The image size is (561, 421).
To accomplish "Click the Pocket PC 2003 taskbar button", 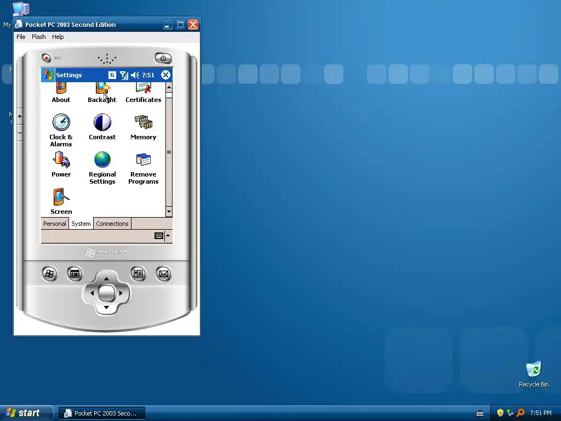I will click(101, 413).
